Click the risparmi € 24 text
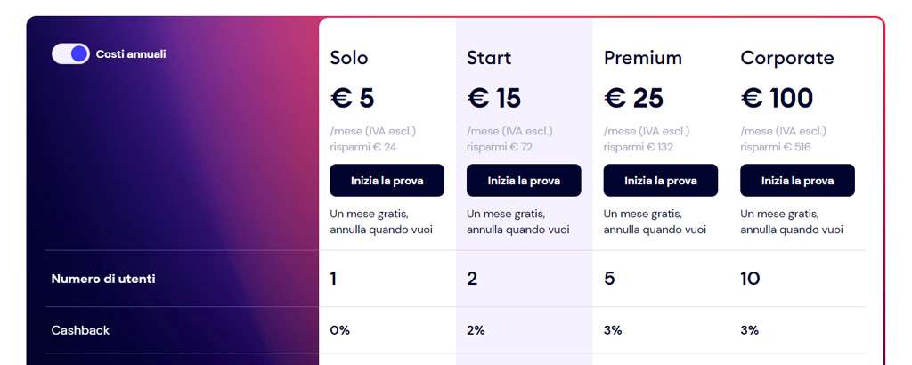 click(x=362, y=147)
